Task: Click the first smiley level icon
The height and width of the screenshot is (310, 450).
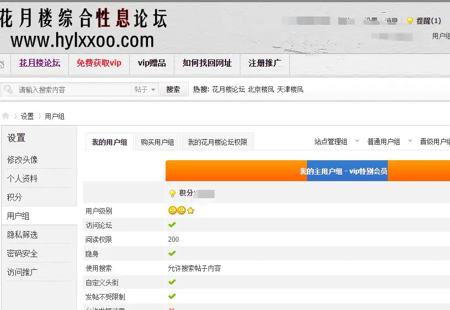Action: click(x=172, y=210)
